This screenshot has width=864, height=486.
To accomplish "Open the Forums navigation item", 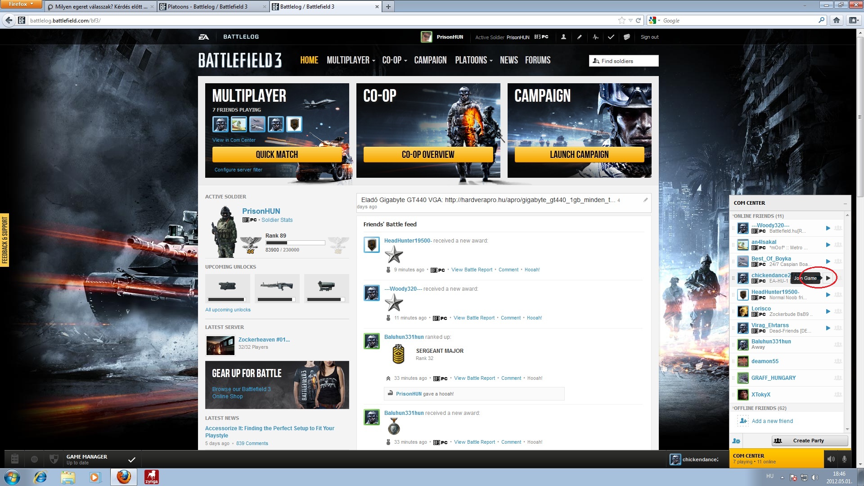I will (537, 60).
